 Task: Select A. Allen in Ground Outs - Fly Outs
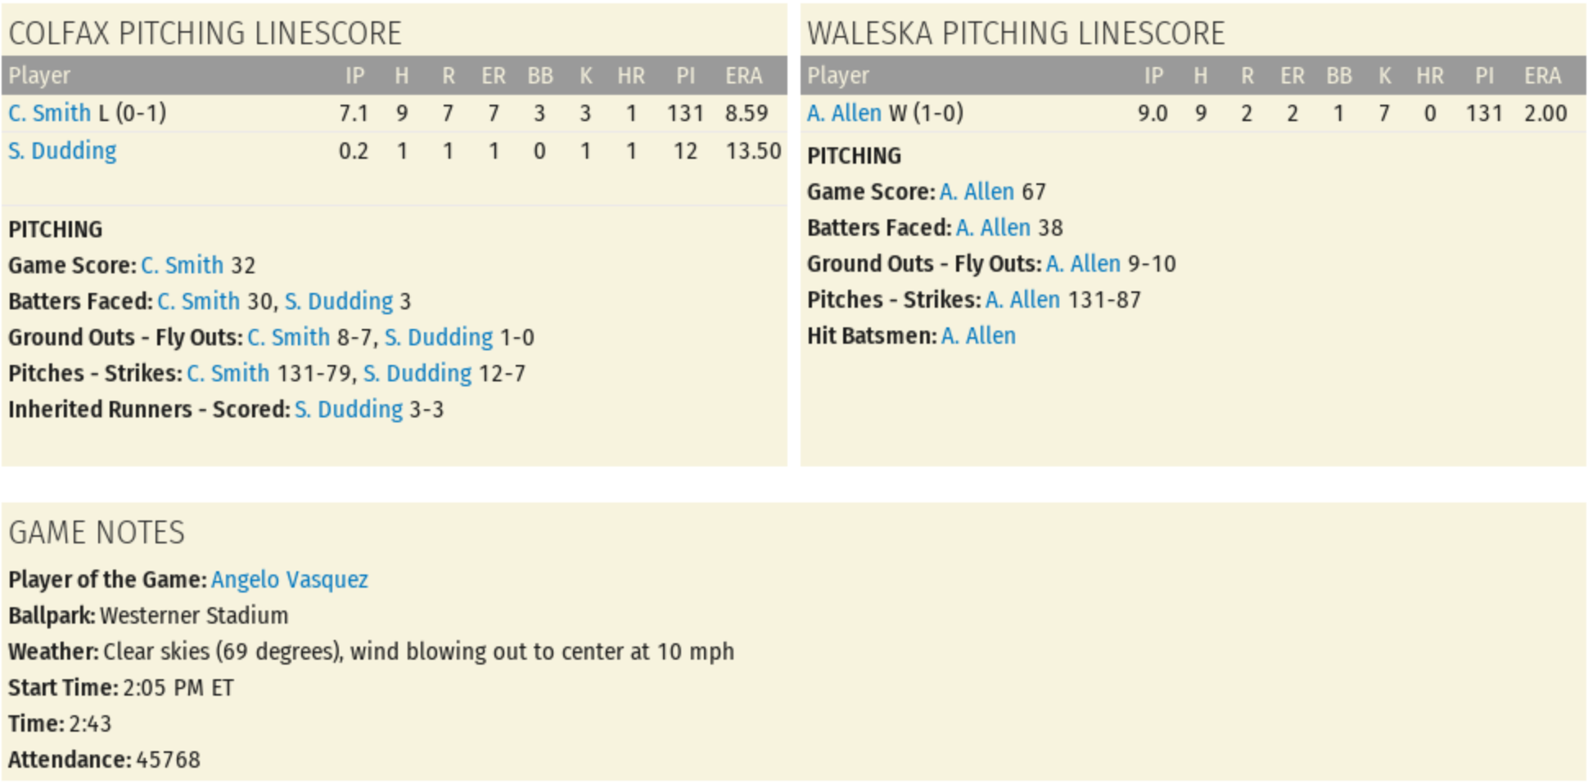tap(1083, 264)
